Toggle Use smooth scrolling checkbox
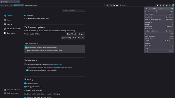Viewport: 175px width, 98px height. pos(25,87)
